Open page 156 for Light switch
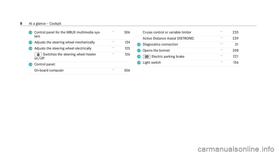Viewport: 279px width, 154px height. point(236,62)
